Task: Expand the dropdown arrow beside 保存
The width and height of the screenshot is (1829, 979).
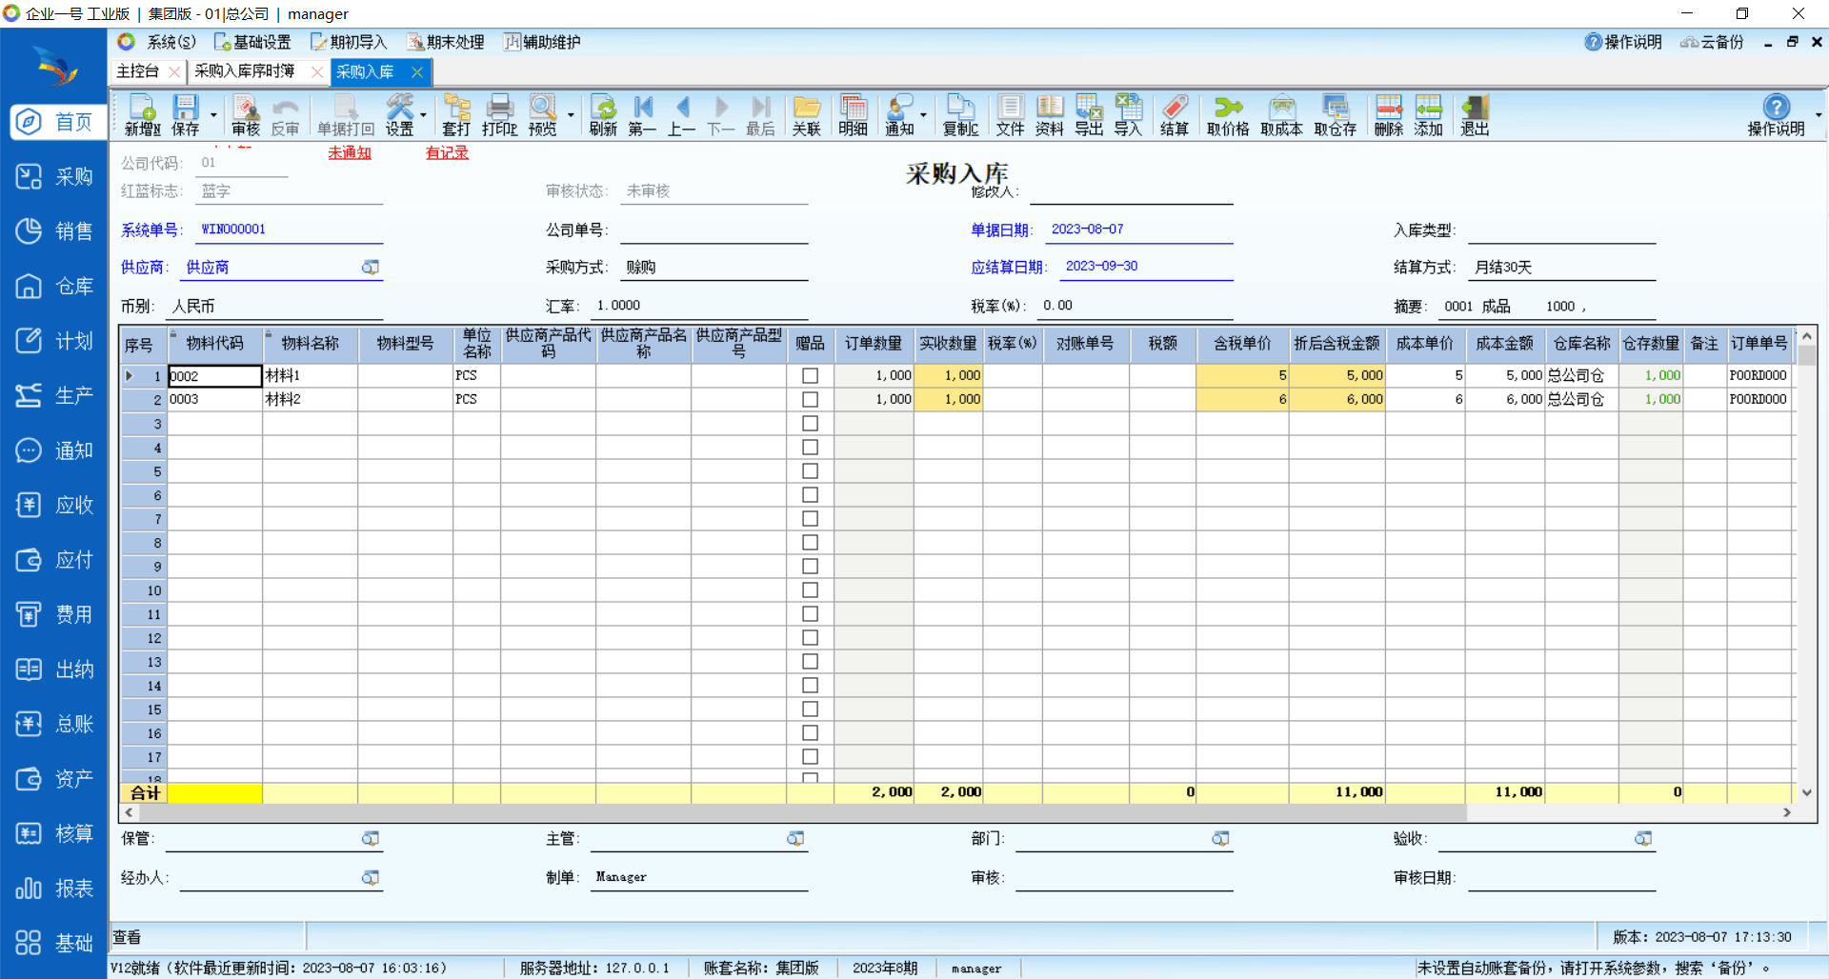Action: pyautogui.click(x=213, y=115)
